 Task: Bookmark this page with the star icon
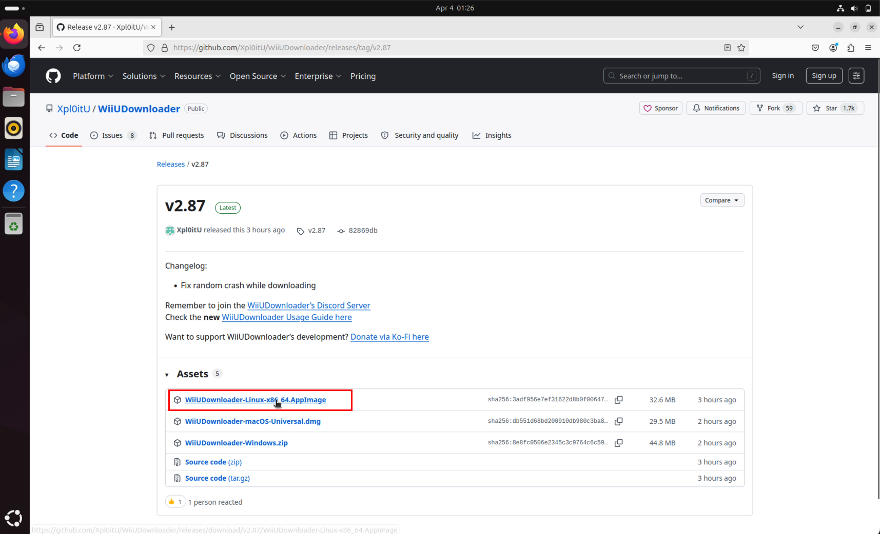click(x=741, y=47)
